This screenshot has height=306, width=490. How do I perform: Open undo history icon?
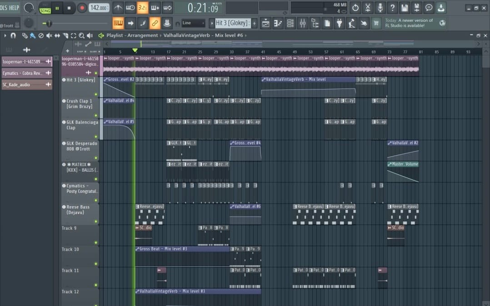[355, 8]
